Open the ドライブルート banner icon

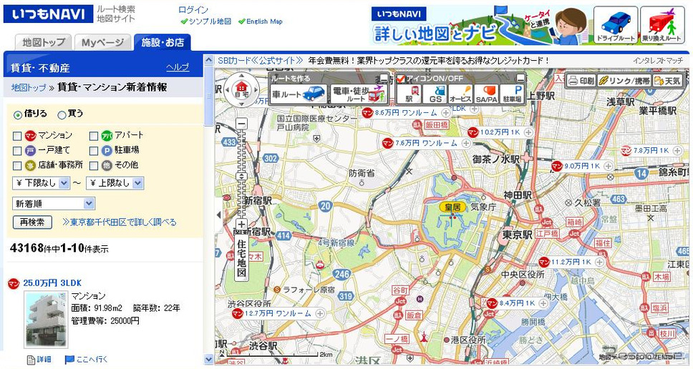[x=615, y=25]
